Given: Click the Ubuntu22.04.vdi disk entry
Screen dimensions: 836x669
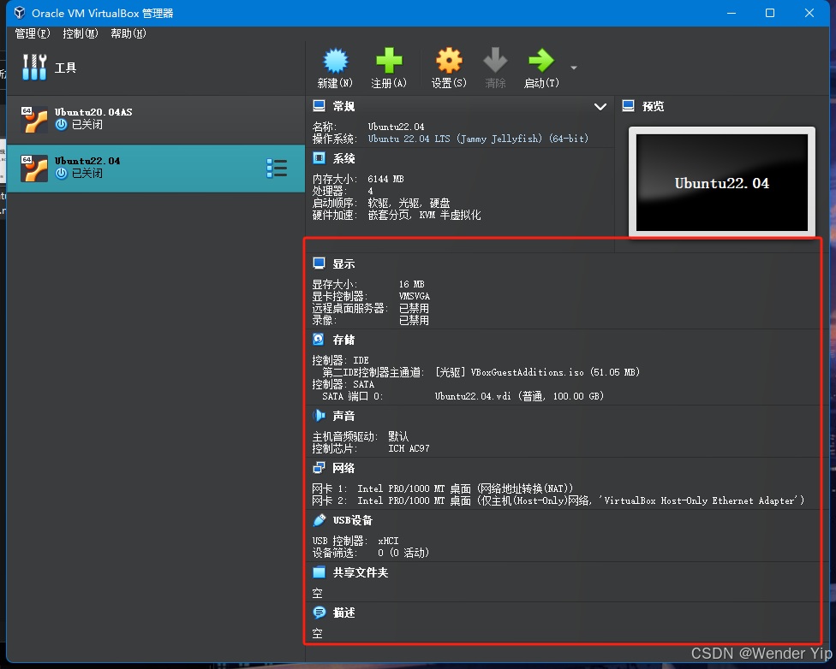Looking at the screenshot, I should pos(519,396).
